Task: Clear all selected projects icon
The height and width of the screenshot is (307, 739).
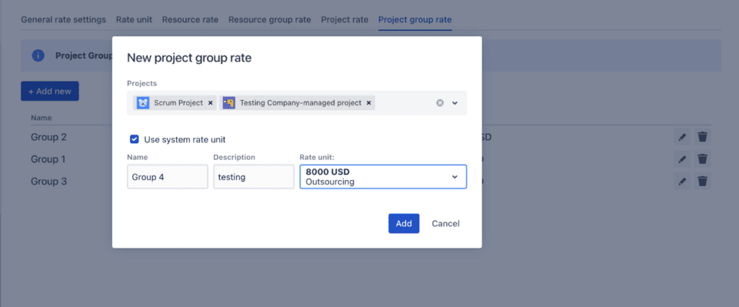Action: (440, 102)
